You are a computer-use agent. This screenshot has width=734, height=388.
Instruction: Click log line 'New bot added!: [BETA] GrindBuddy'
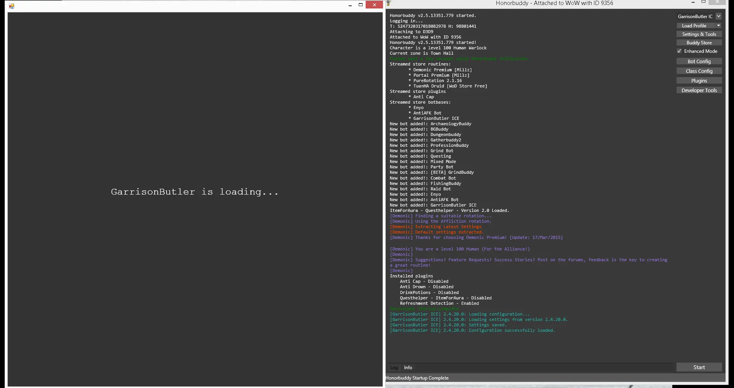432,173
